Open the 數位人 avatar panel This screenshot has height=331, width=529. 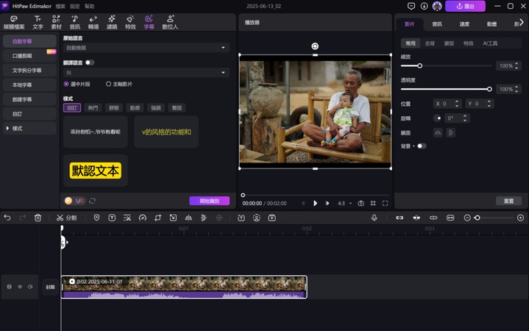pos(170,22)
